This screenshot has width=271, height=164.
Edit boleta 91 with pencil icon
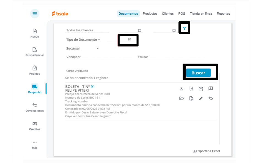point(201,99)
